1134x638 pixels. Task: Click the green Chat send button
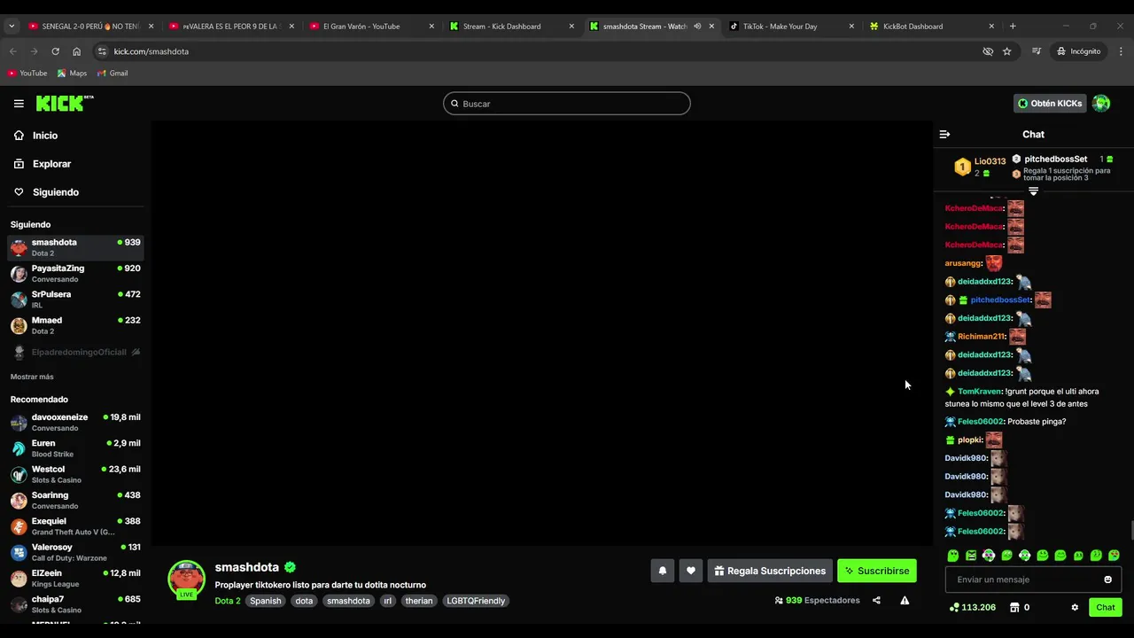click(x=1106, y=607)
